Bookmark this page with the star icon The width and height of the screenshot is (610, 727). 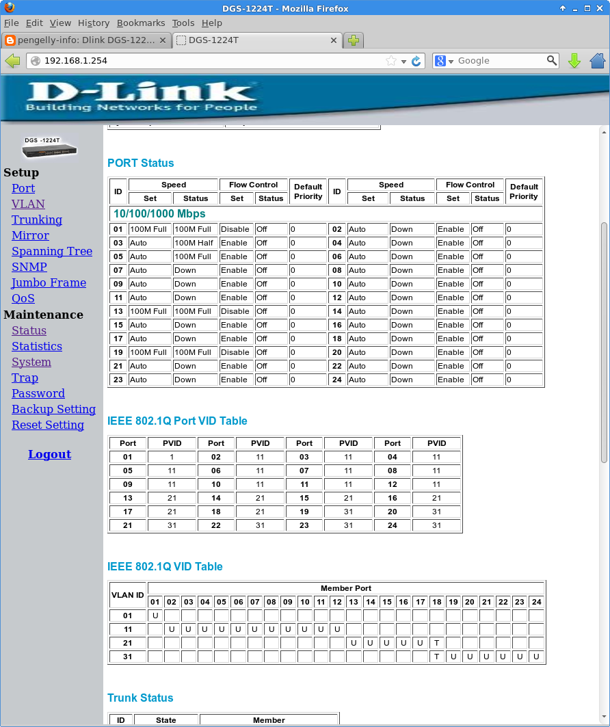pos(391,61)
